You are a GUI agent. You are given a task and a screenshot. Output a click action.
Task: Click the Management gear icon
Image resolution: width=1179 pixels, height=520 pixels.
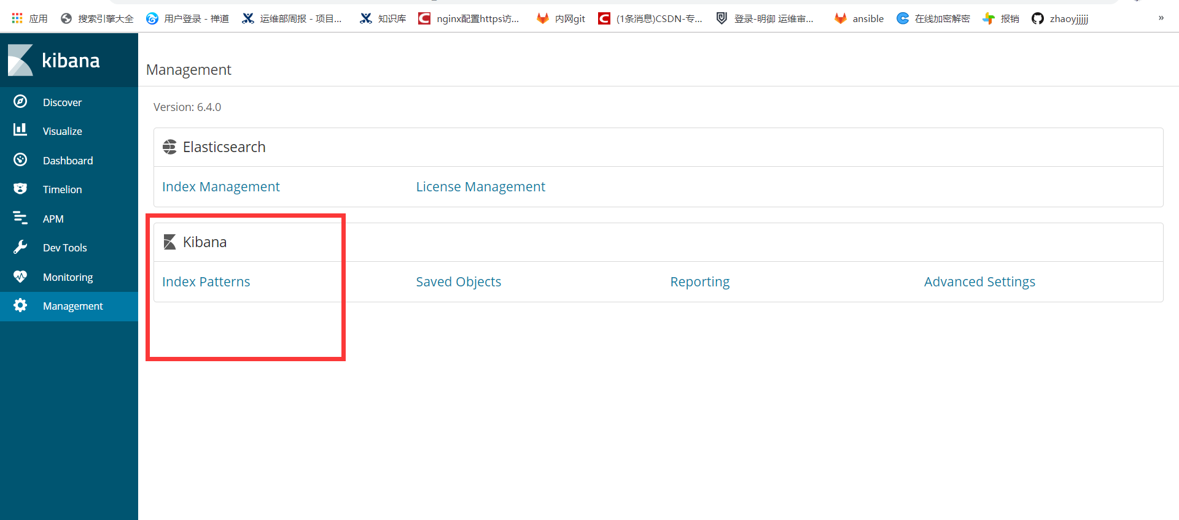click(20, 305)
